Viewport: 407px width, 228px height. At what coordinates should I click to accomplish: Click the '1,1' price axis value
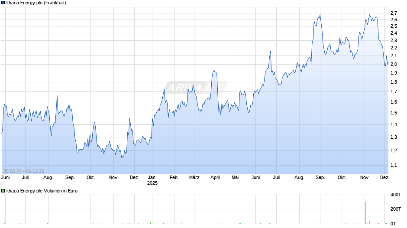point(394,165)
